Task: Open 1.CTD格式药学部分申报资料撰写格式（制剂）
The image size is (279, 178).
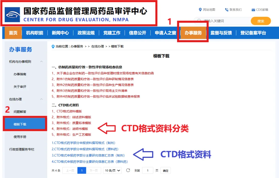Action: click(83, 143)
